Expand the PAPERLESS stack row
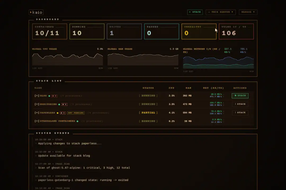The width and height of the screenshot is (286, 190). tap(37, 113)
